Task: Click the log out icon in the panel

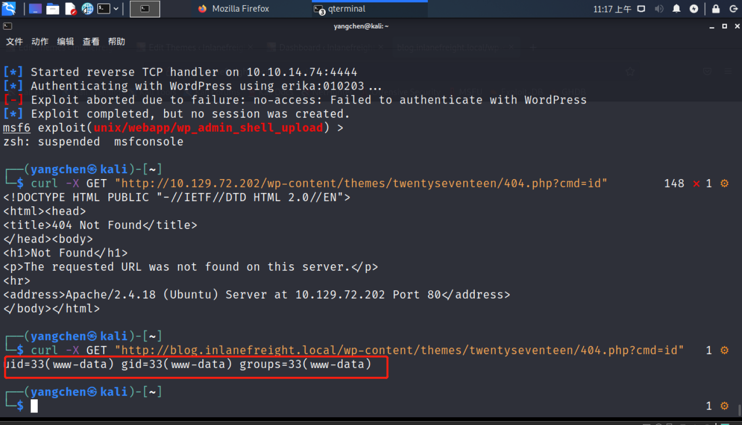Action: coord(733,9)
